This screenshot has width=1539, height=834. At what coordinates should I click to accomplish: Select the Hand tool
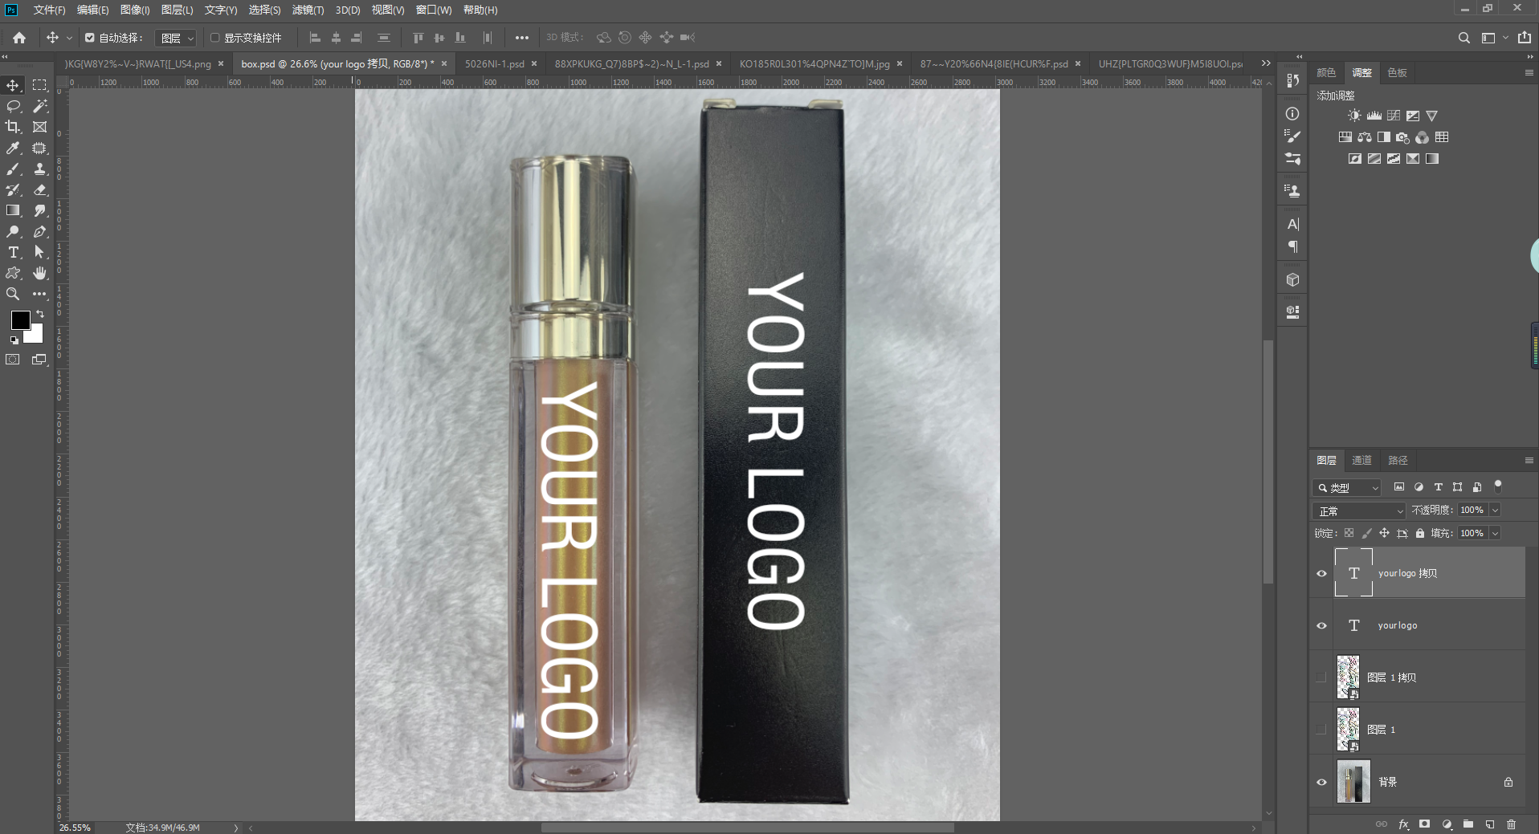(39, 273)
